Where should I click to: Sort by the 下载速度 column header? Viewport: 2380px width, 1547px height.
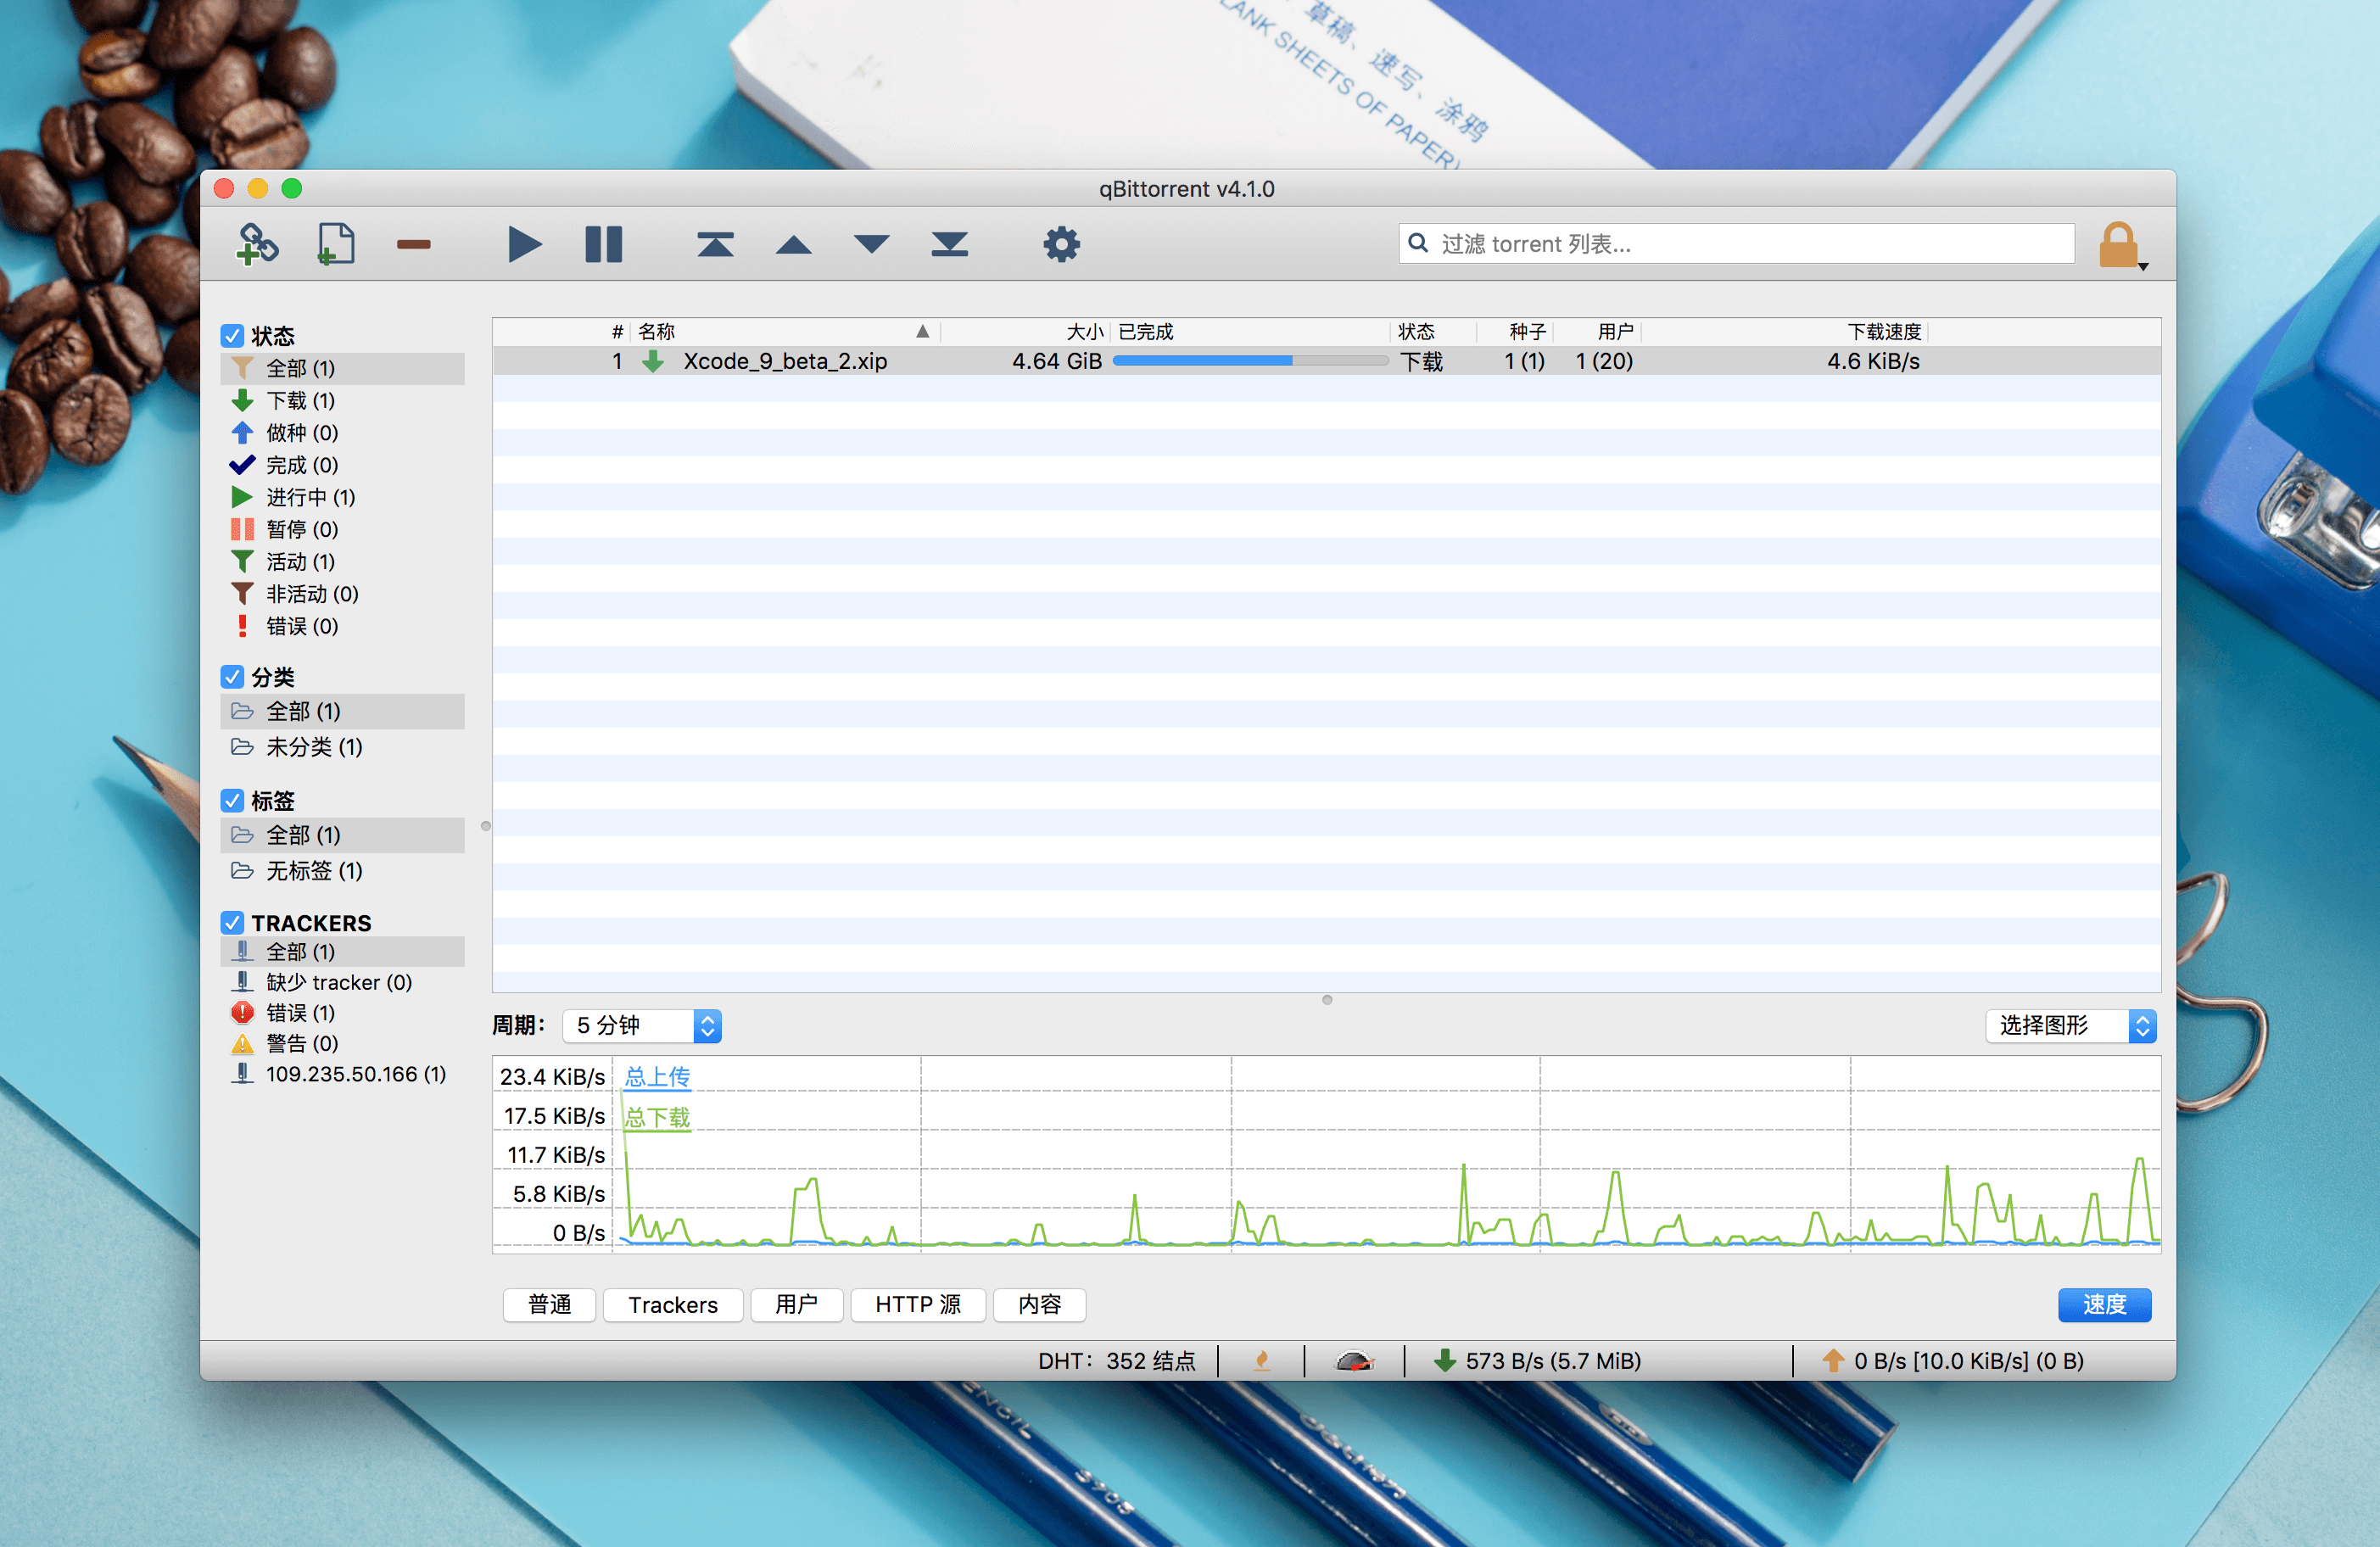1785,331
